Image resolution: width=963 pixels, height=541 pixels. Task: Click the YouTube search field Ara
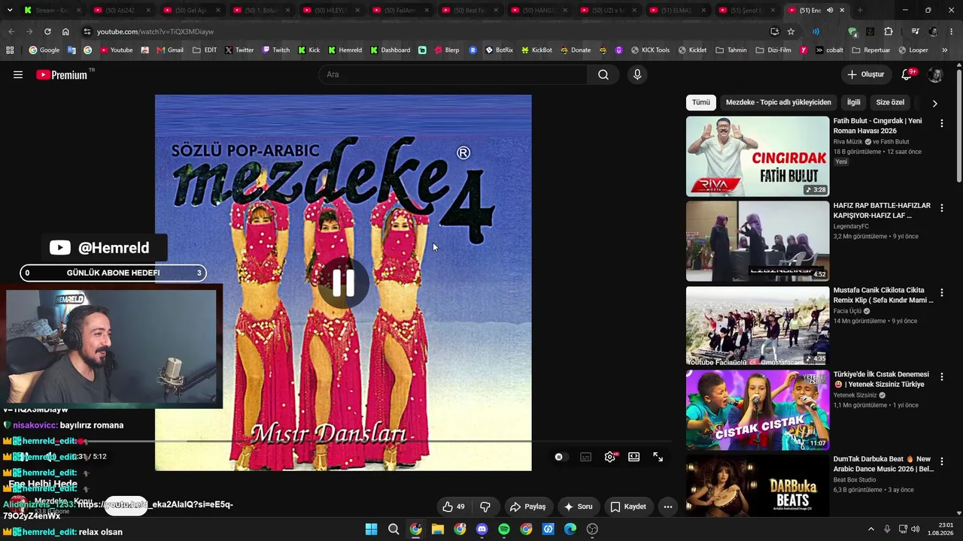coord(452,74)
